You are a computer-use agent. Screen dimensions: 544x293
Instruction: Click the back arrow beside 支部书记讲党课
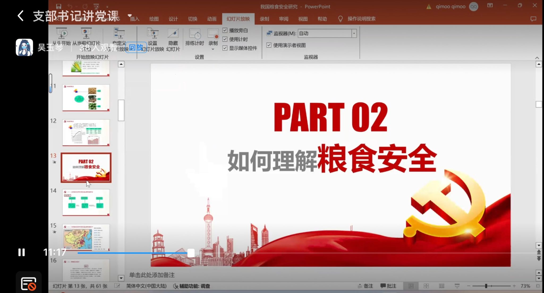[x=20, y=16]
